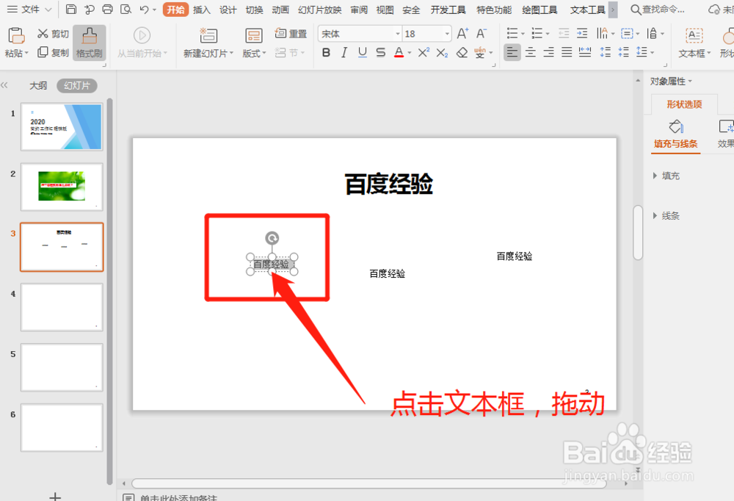Screen dimensions: 734x501
Task: Open the numbered list dropdown
Action: (548, 34)
